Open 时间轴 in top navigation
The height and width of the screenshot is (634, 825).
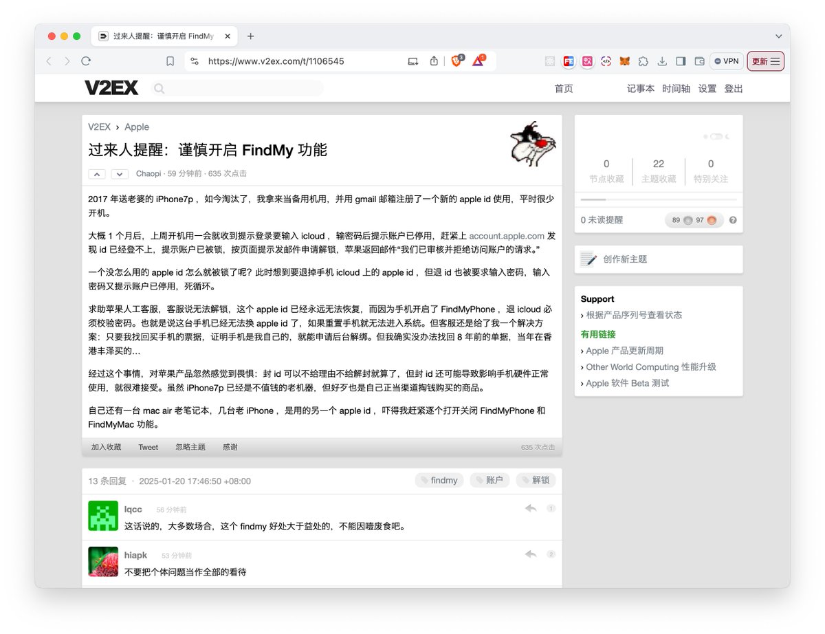coord(676,89)
